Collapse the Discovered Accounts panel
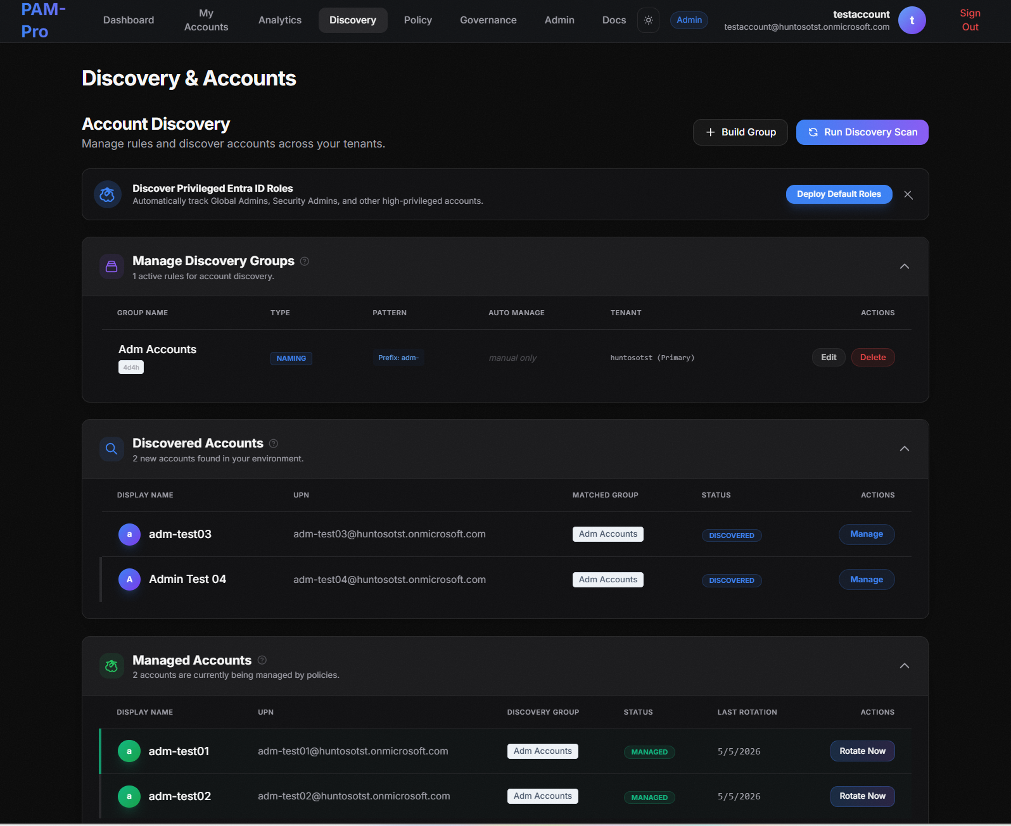 click(x=905, y=449)
